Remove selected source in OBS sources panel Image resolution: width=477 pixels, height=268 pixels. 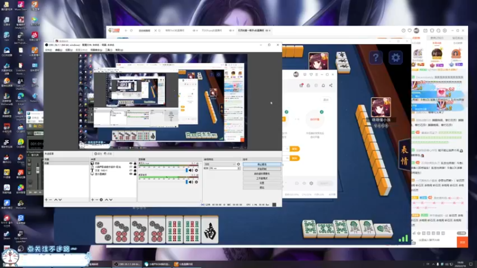pyautogui.click(x=97, y=200)
